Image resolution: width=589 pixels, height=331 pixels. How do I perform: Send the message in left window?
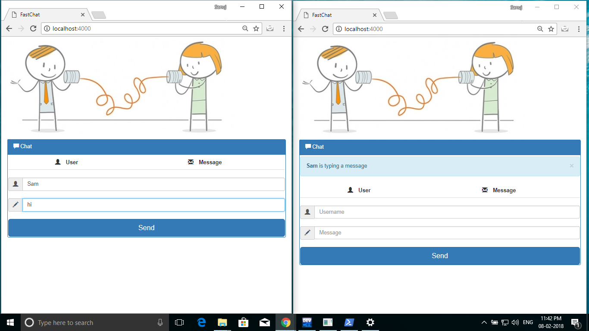pyautogui.click(x=147, y=228)
